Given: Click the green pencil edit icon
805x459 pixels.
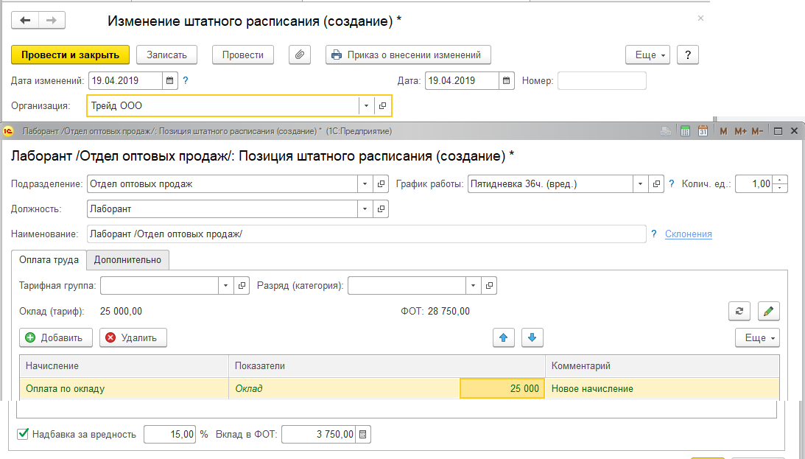Looking at the screenshot, I should 768,311.
